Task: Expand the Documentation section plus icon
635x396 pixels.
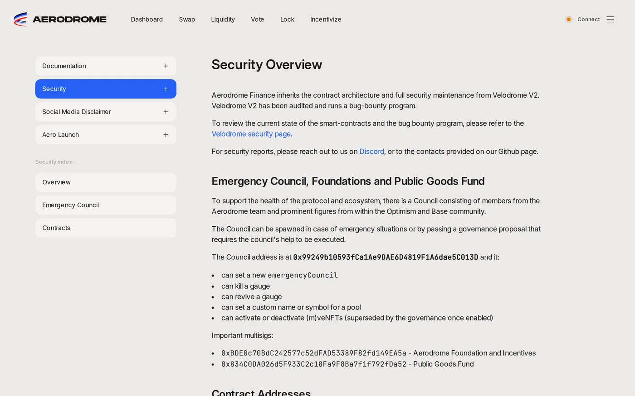Action: [x=166, y=66]
